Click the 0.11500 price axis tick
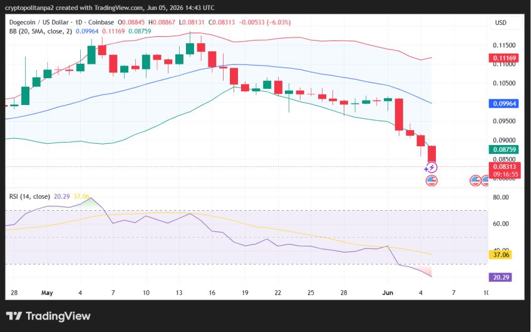The height and width of the screenshot is (332, 531). (x=504, y=45)
